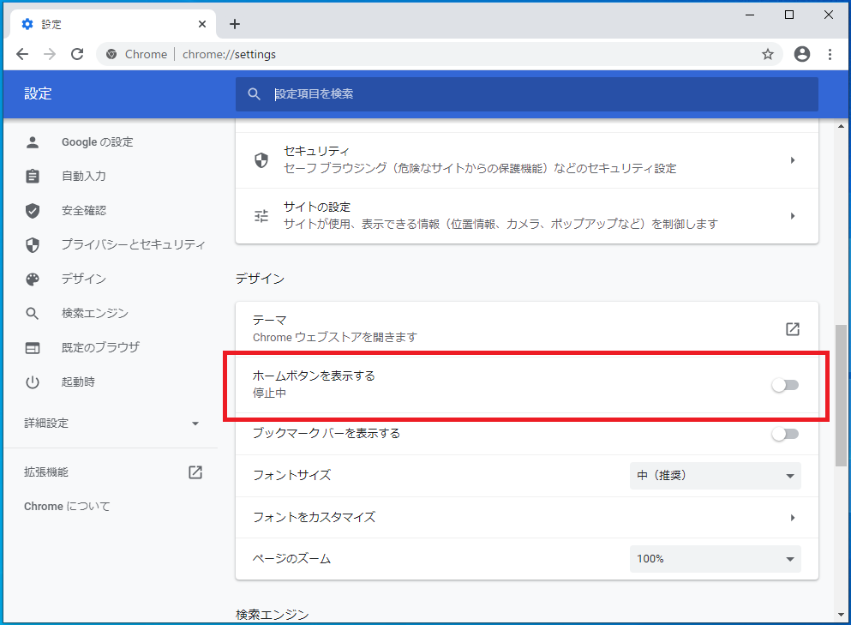This screenshot has height=625, width=851.
Task: Open new tab with plus icon
Action: pyautogui.click(x=235, y=24)
